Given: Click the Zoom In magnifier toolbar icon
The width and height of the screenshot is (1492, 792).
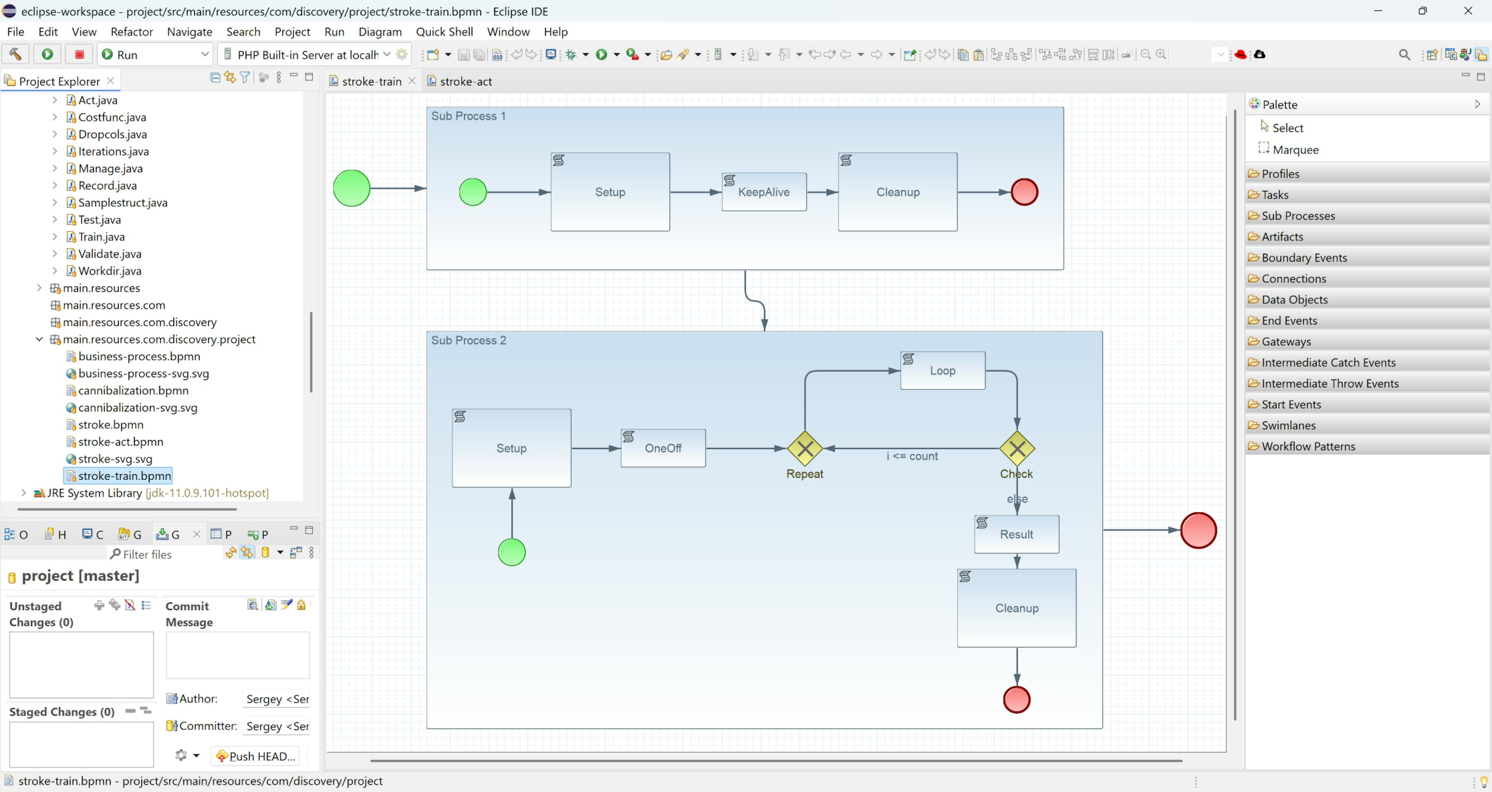Looking at the screenshot, I should (1161, 54).
